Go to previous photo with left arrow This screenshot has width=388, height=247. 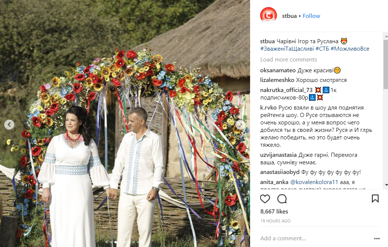coord(9,124)
